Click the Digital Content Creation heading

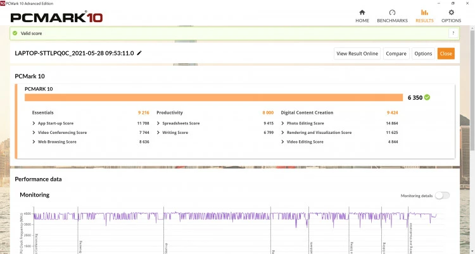tap(307, 112)
